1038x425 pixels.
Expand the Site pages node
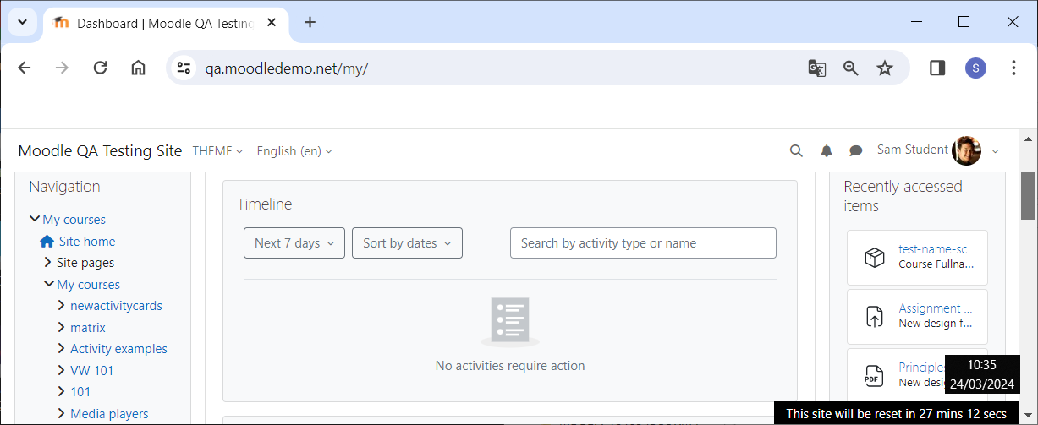pyautogui.click(x=48, y=263)
